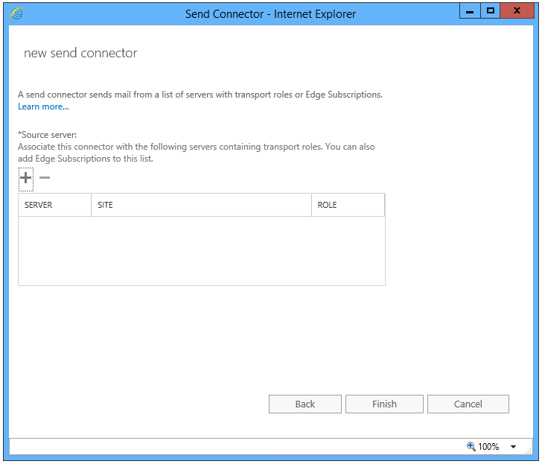542x464 pixels.
Task: Close the Send Connector window
Action: pos(517,11)
